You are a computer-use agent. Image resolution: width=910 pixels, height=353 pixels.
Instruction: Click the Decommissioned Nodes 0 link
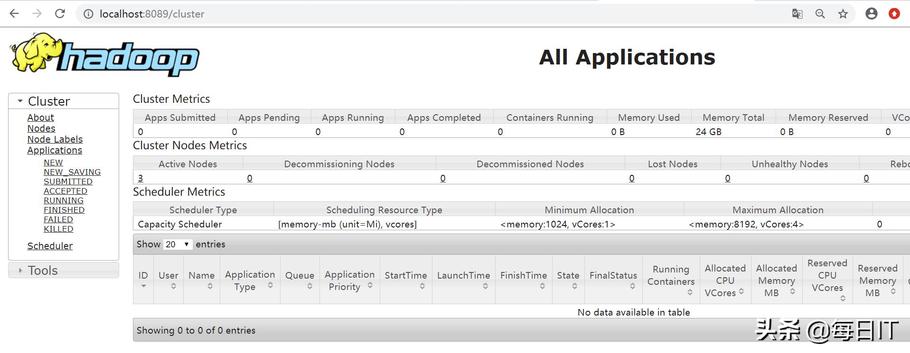pos(443,178)
